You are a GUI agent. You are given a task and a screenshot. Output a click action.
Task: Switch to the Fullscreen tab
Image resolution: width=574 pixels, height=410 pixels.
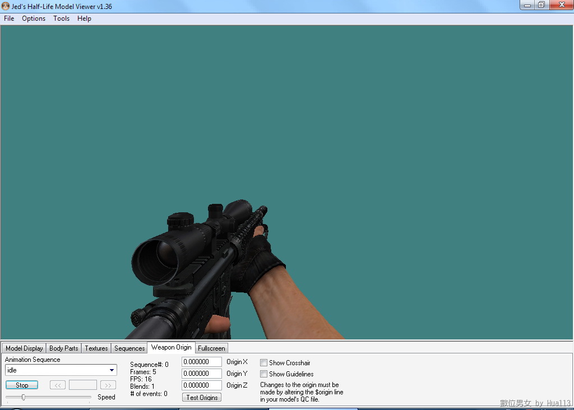(211, 348)
